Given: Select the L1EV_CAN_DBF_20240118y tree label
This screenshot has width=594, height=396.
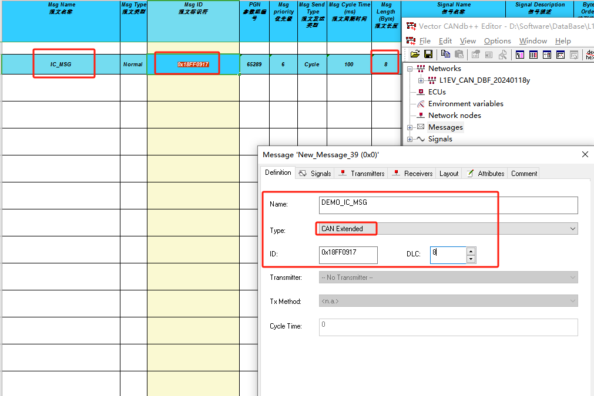Looking at the screenshot, I should pos(485,80).
